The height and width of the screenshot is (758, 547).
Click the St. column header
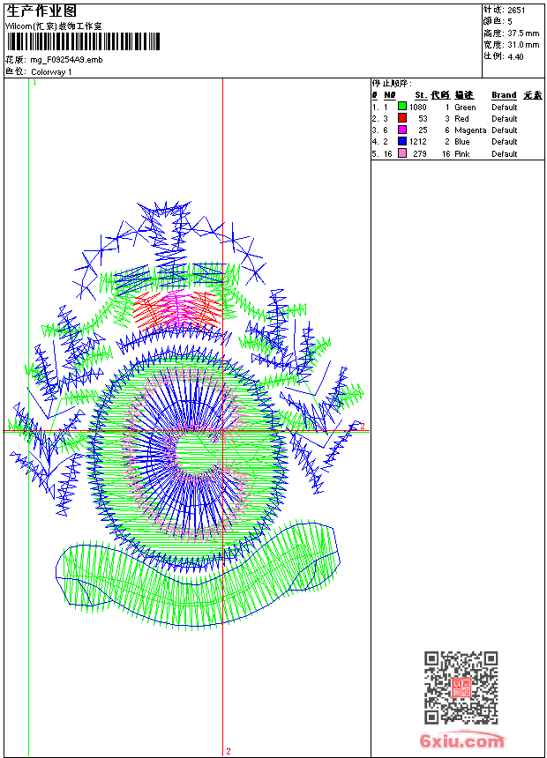(x=421, y=95)
